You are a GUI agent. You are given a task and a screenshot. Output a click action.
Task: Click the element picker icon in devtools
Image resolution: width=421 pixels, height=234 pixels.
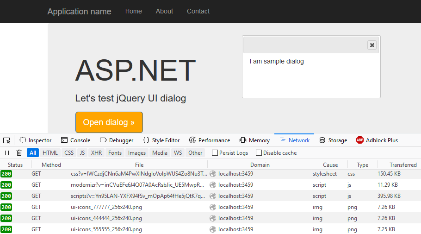coord(7,140)
